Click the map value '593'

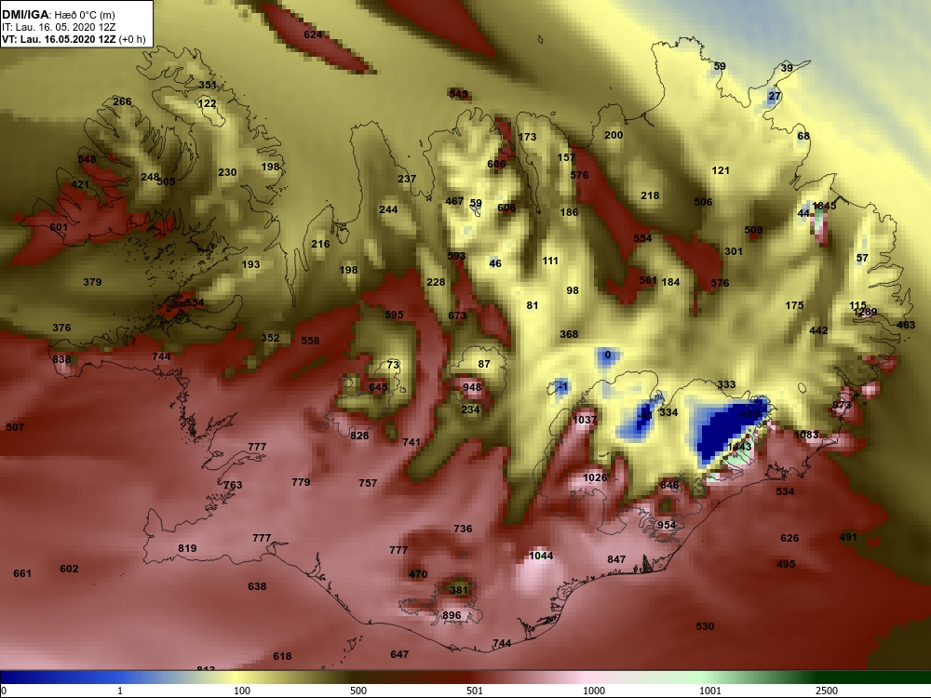[456, 257]
